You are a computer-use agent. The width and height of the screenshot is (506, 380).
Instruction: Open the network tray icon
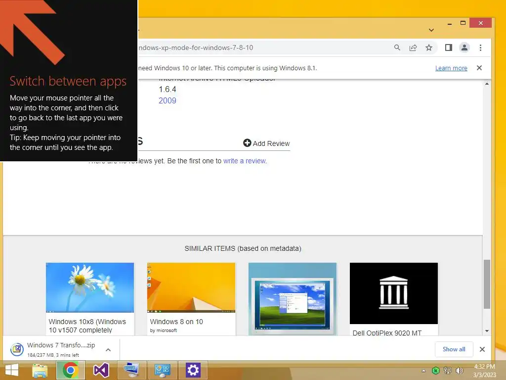447,371
